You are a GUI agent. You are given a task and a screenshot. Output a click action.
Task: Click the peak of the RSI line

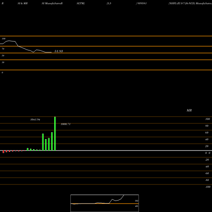click(9, 41)
